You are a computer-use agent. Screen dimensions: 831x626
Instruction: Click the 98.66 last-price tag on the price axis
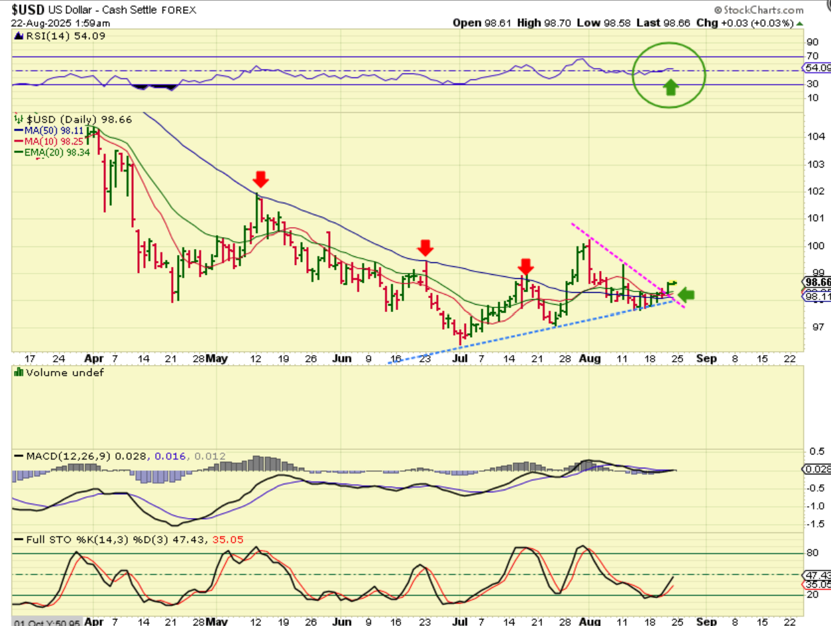817,281
